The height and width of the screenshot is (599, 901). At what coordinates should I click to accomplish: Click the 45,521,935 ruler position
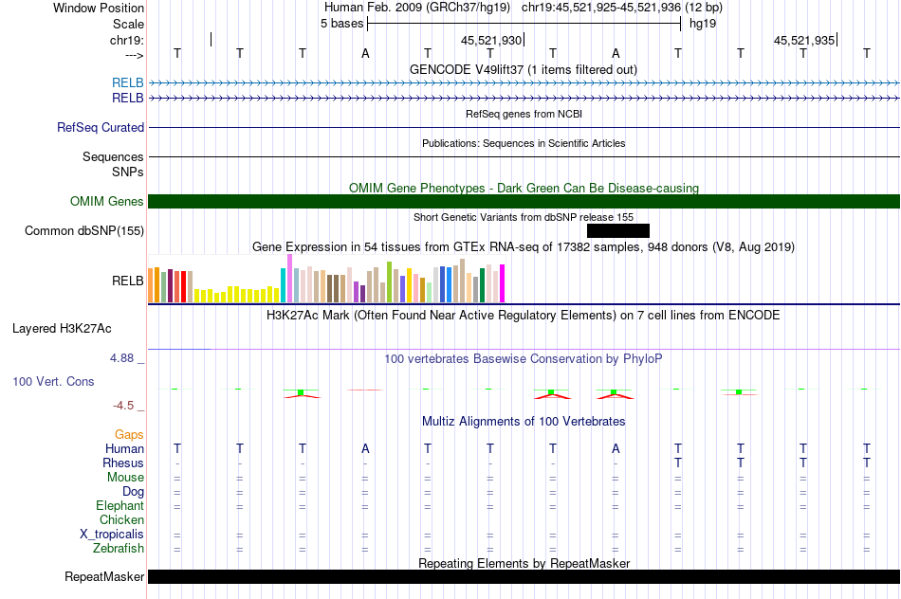[x=804, y=40]
